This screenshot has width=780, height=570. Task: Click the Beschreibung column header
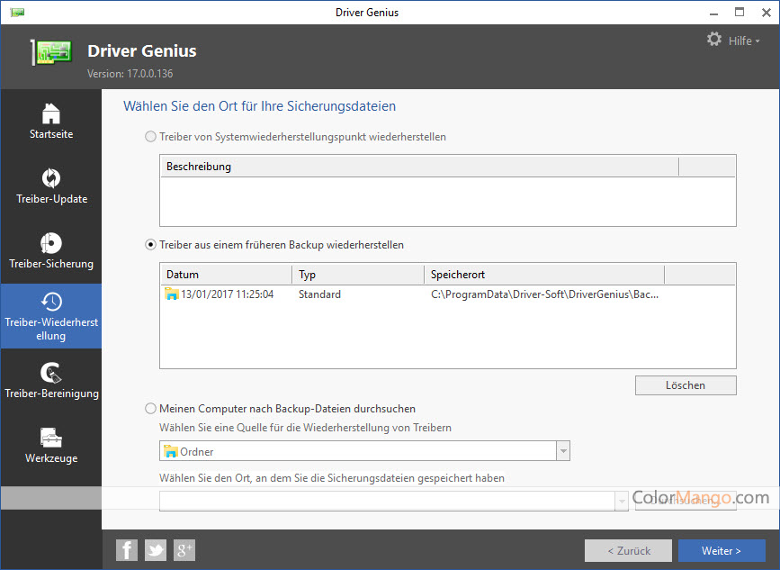coord(419,167)
